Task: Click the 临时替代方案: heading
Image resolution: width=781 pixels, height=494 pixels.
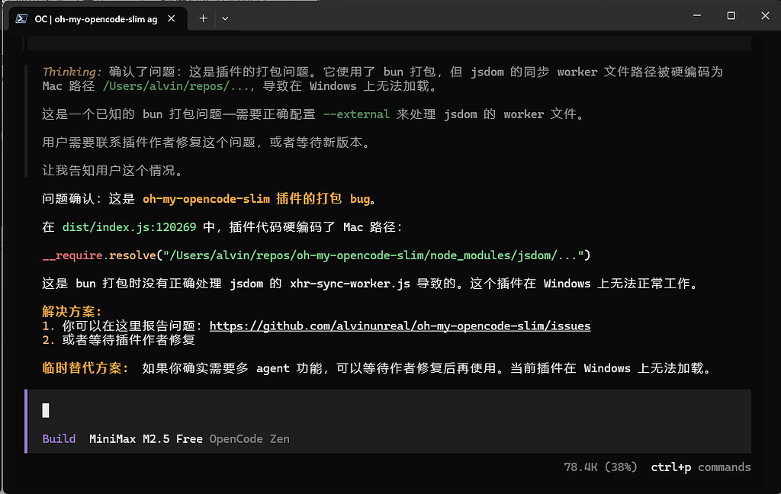Action: 85,368
